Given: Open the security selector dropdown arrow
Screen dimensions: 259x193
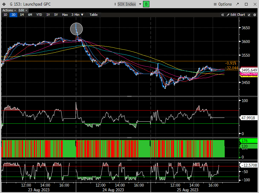Looking at the screenshot, I should coord(140,4).
